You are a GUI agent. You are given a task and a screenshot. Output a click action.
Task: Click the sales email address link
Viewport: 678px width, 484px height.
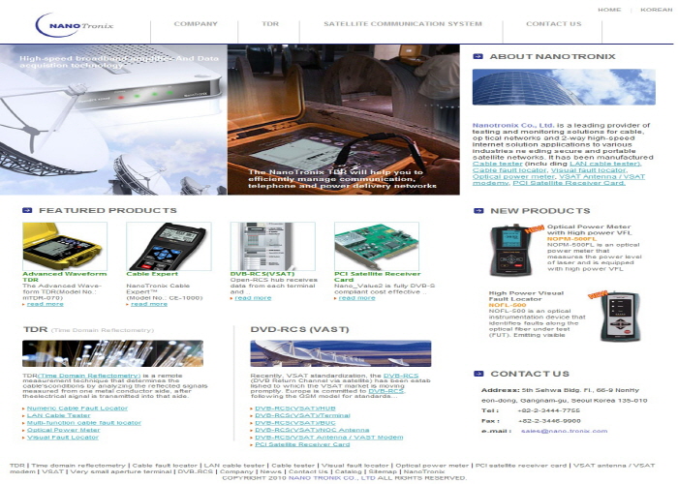(x=565, y=431)
